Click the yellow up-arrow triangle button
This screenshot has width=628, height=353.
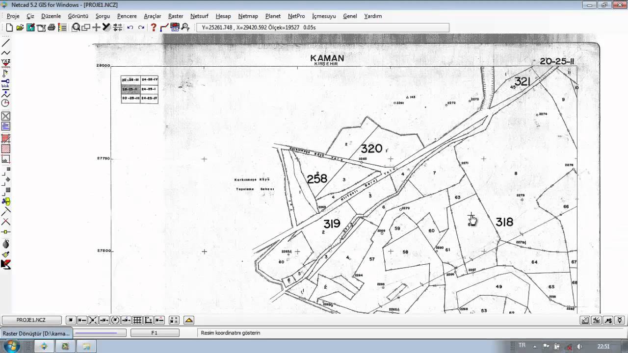(x=189, y=320)
